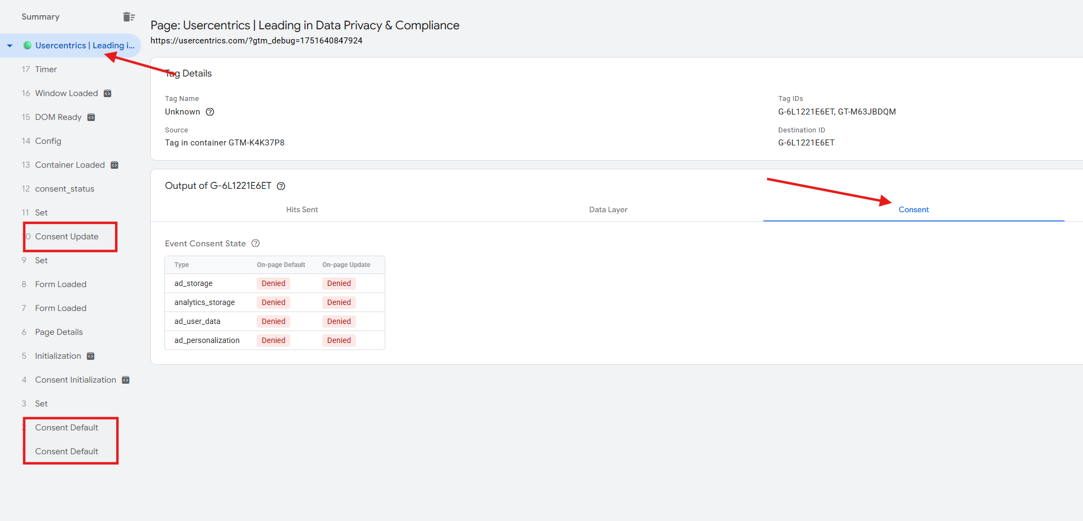Click analytics_storage On-page Update Denied badge
The width and height of the screenshot is (1083, 521).
pyautogui.click(x=339, y=302)
